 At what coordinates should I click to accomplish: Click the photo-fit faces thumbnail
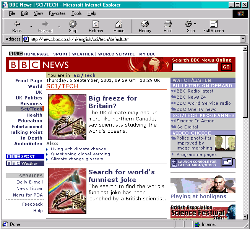[x=225, y=143]
